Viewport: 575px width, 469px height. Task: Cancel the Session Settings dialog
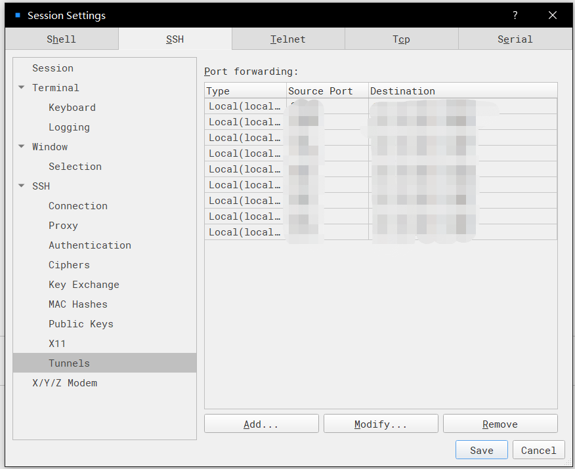pos(539,450)
